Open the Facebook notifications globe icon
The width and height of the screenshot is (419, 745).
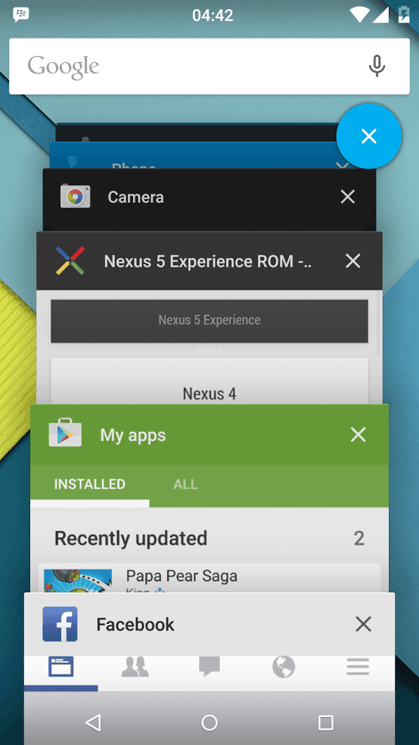pos(284,666)
